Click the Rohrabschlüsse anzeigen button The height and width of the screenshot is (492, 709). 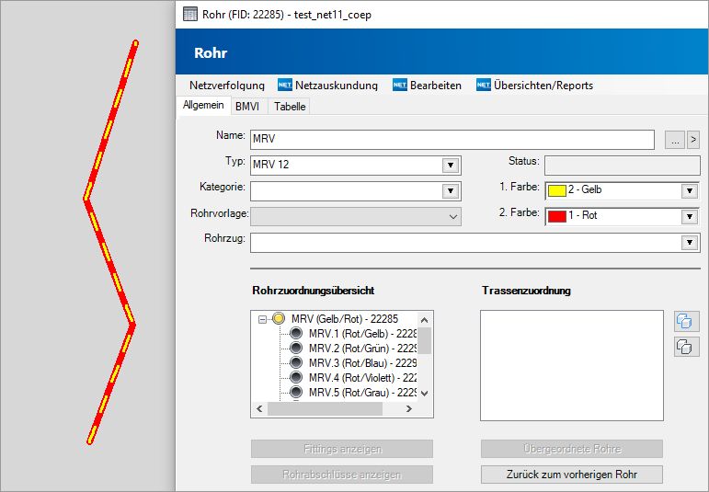342,475
